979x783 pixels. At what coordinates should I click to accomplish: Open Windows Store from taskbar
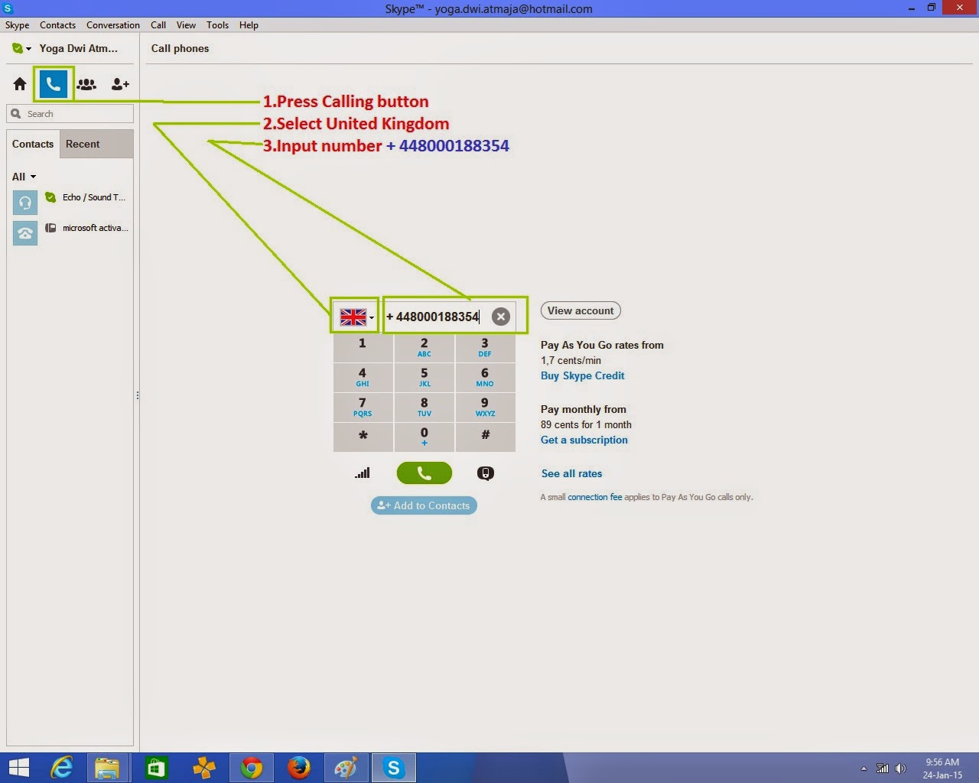pyautogui.click(x=156, y=768)
